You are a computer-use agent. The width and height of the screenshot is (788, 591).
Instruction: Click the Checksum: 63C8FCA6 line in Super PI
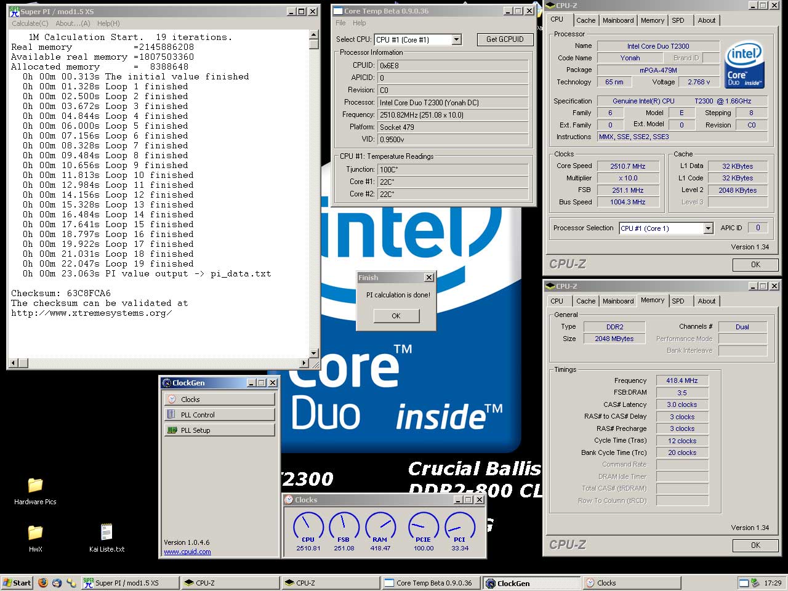(x=61, y=293)
